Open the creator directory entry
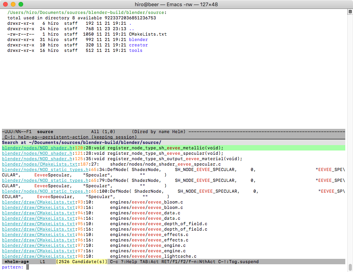The width and height of the screenshot is (353, 272). (x=138, y=45)
